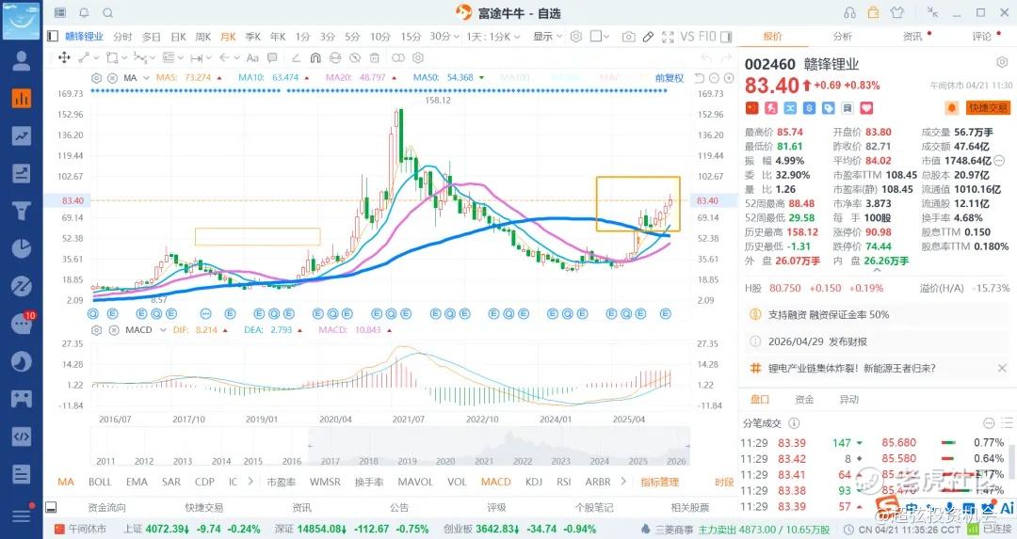Open quote panel settings gear

coord(1001,63)
